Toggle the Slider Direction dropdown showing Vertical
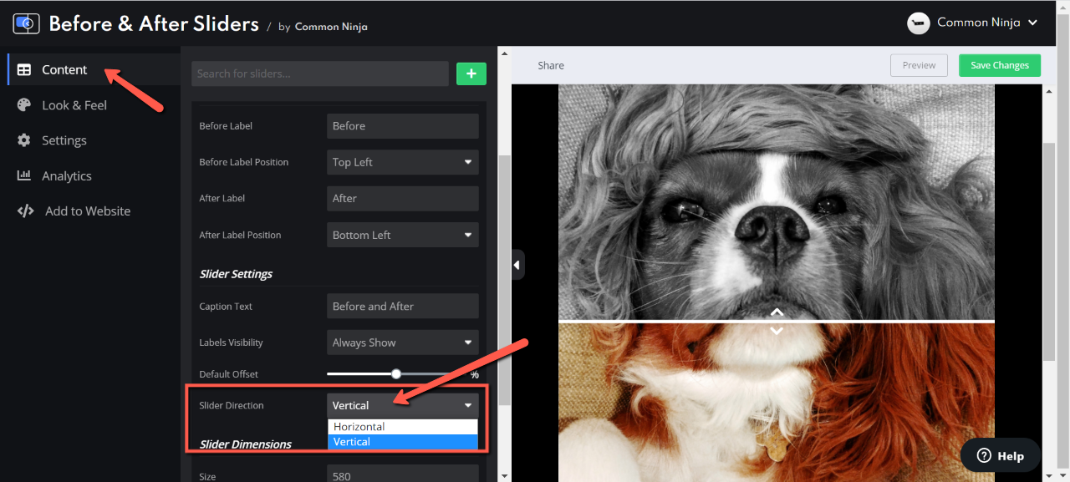This screenshot has height=482, width=1070. click(402, 405)
